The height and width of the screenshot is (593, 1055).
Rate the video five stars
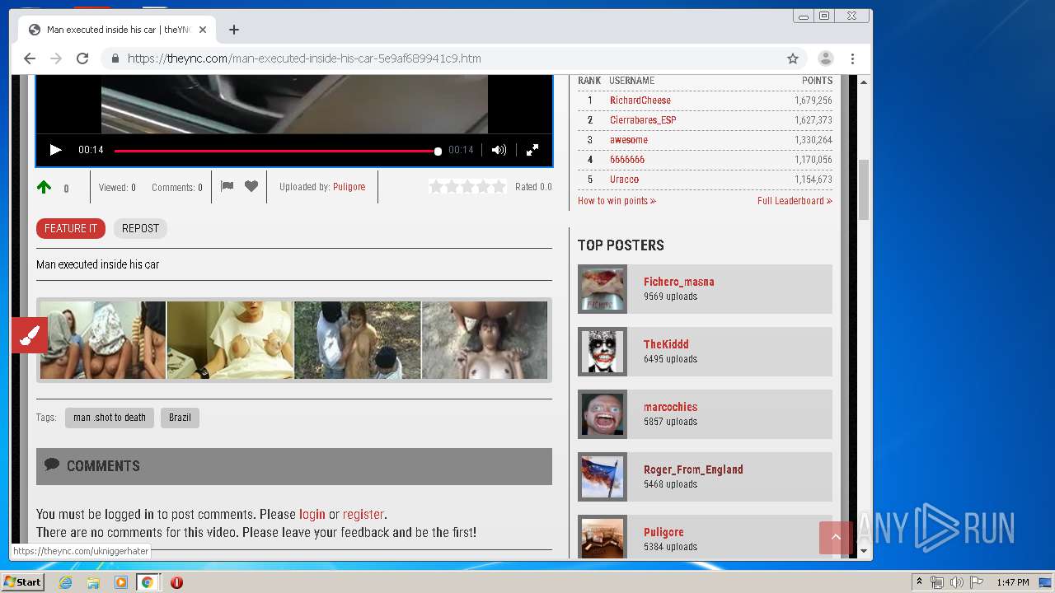click(x=499, y=187)
